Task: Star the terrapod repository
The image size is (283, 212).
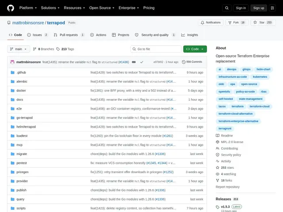Action: (x=263, y=23)
